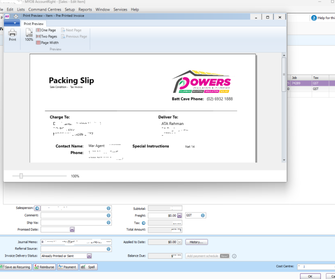This screenshot has width=335, height=279.
Task: Open the Salesperson dropdown
Action: 109,208
